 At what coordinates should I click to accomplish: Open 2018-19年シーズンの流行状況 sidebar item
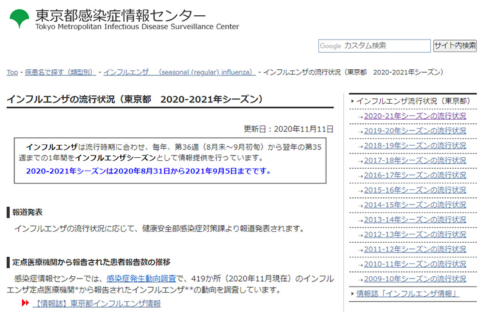415,146
